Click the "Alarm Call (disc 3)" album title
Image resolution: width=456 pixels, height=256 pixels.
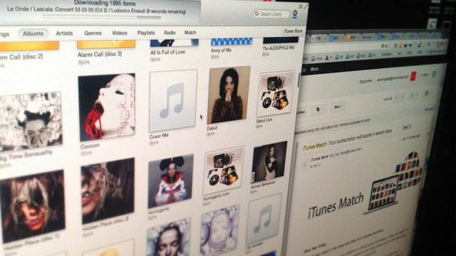click(x=100, y=54)
